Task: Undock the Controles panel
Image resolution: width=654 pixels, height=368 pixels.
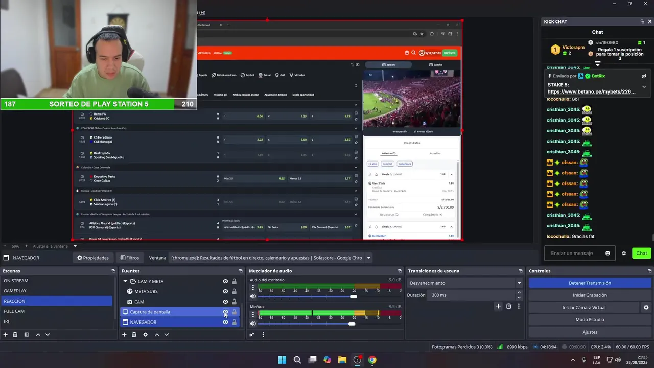Action: (650, 271)
